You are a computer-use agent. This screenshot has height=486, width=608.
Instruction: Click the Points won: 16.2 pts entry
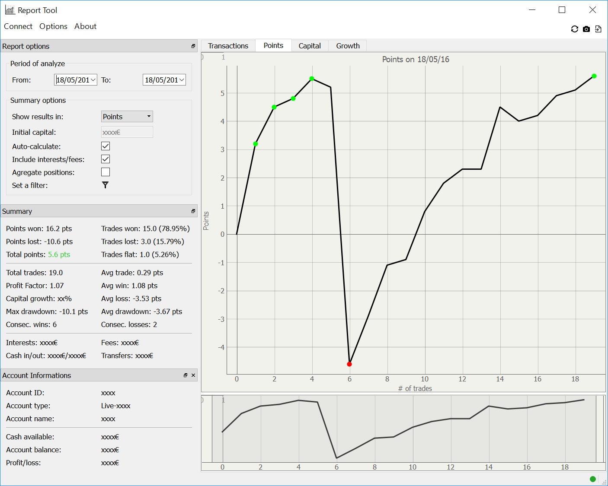pyautogui.click(x=39, y=229)
